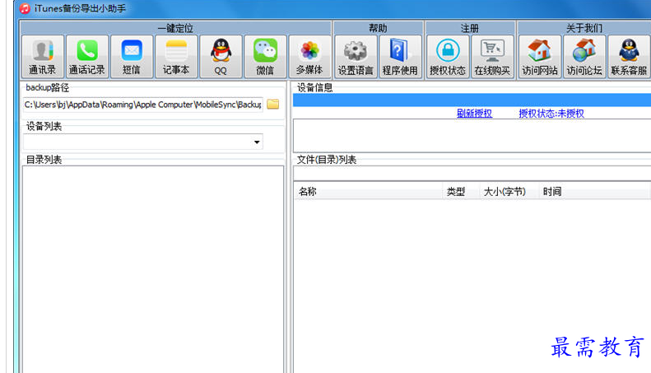
Task: Open the 通讯录 contacts tool
Action: [x=43, y=57]
